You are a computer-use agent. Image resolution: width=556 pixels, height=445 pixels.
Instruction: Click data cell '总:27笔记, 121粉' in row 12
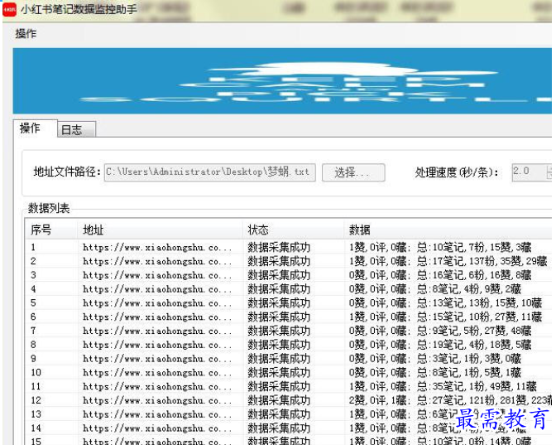click(x=457, y=400)
